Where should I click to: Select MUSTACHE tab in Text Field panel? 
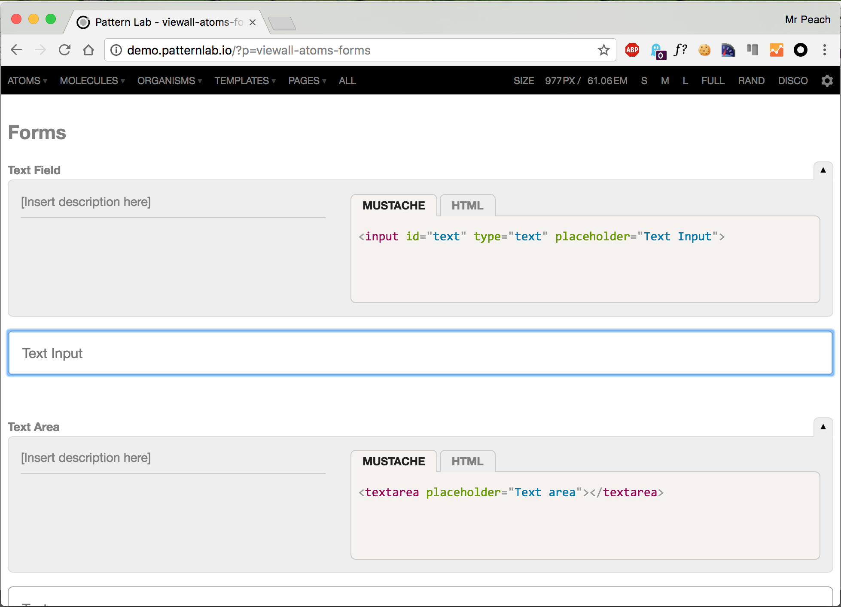coord(394,206)
